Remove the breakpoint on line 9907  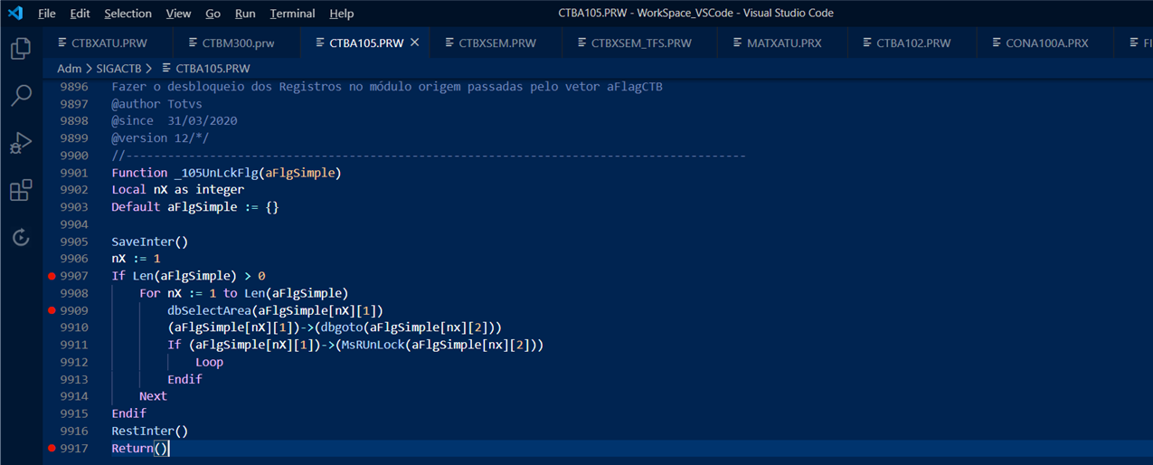tap(52, 276)
